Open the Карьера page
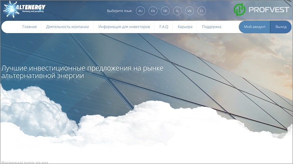 [185, 27]
